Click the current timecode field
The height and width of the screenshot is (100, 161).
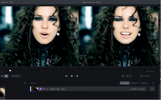point(17,76)
